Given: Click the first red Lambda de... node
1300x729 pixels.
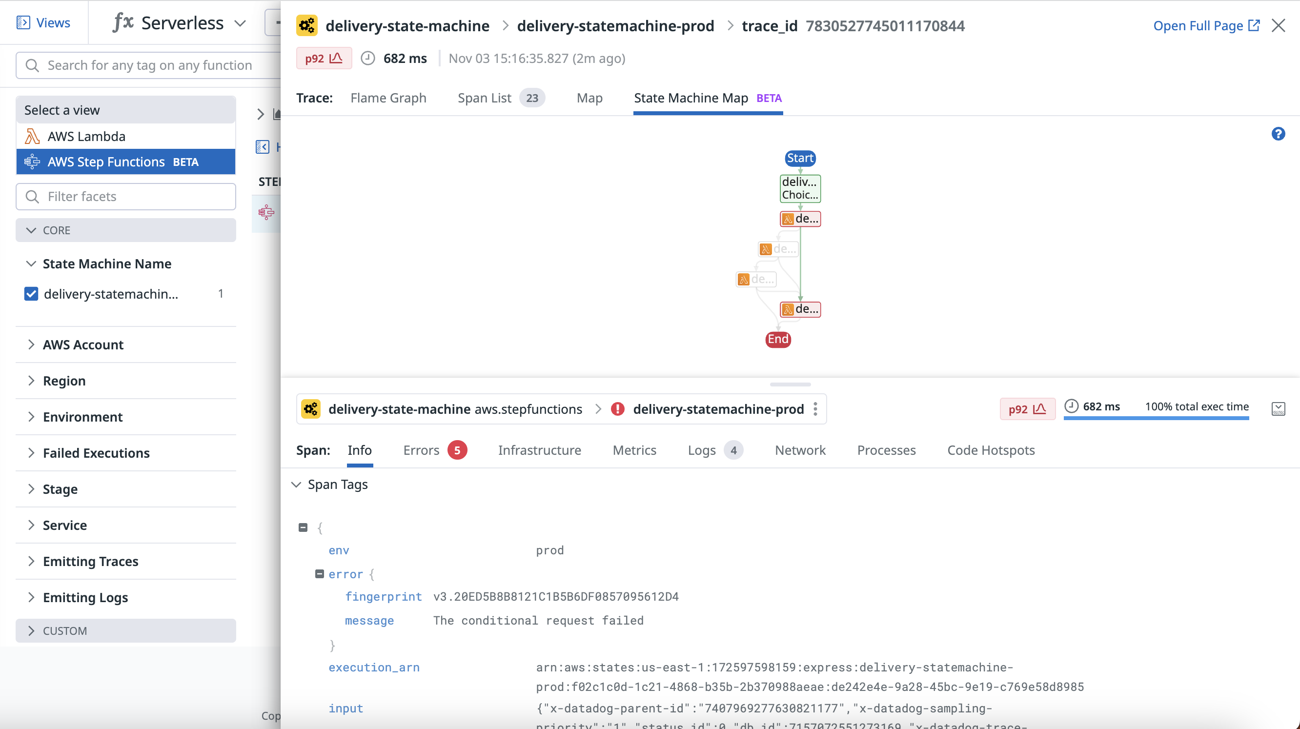Looking at the screenshot, I should (x=800, y=219).
